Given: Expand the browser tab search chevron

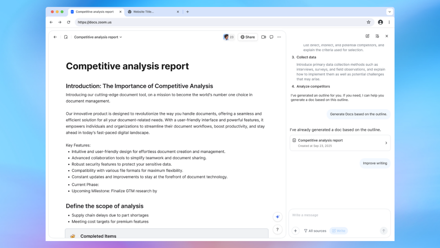Looking at the screenshot, I should (389, 12).
